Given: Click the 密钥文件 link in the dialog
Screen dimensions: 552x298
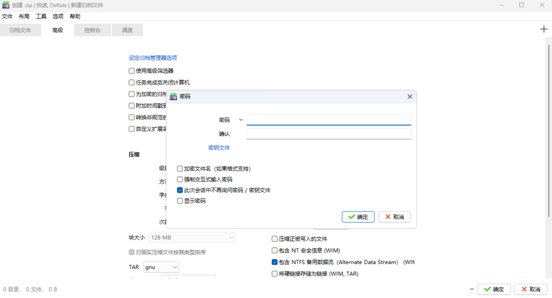Looking at the screenshot, I should 219,148.
